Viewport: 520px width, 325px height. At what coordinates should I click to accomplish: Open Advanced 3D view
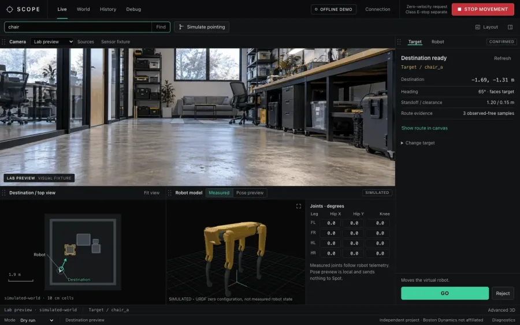pos(502,310)
